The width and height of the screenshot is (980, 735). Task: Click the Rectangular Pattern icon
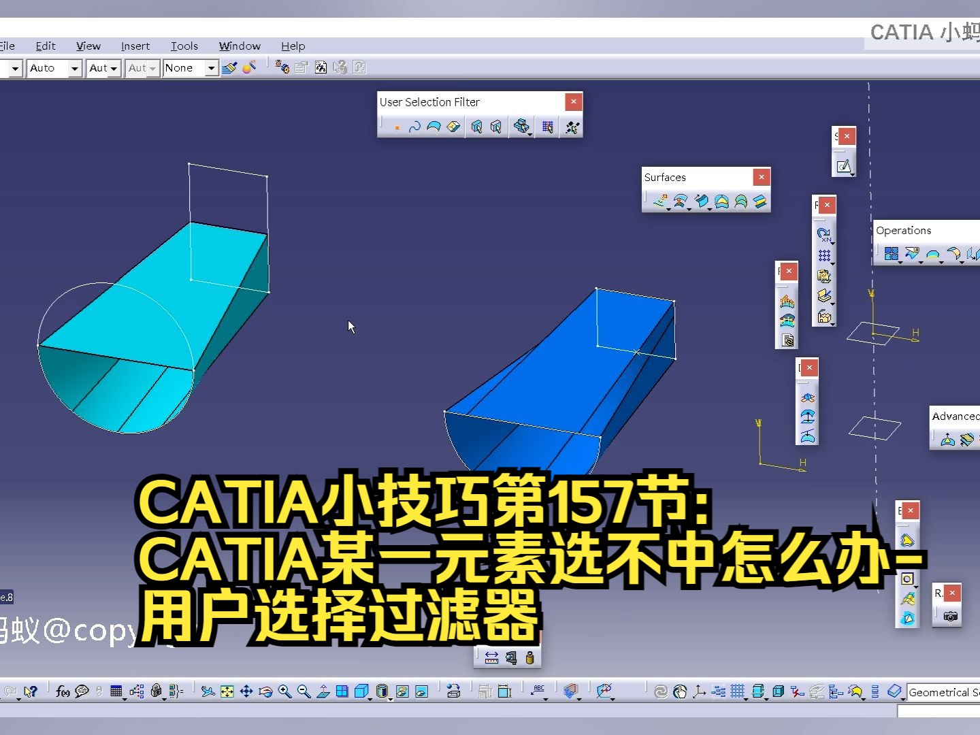[824, 255]
